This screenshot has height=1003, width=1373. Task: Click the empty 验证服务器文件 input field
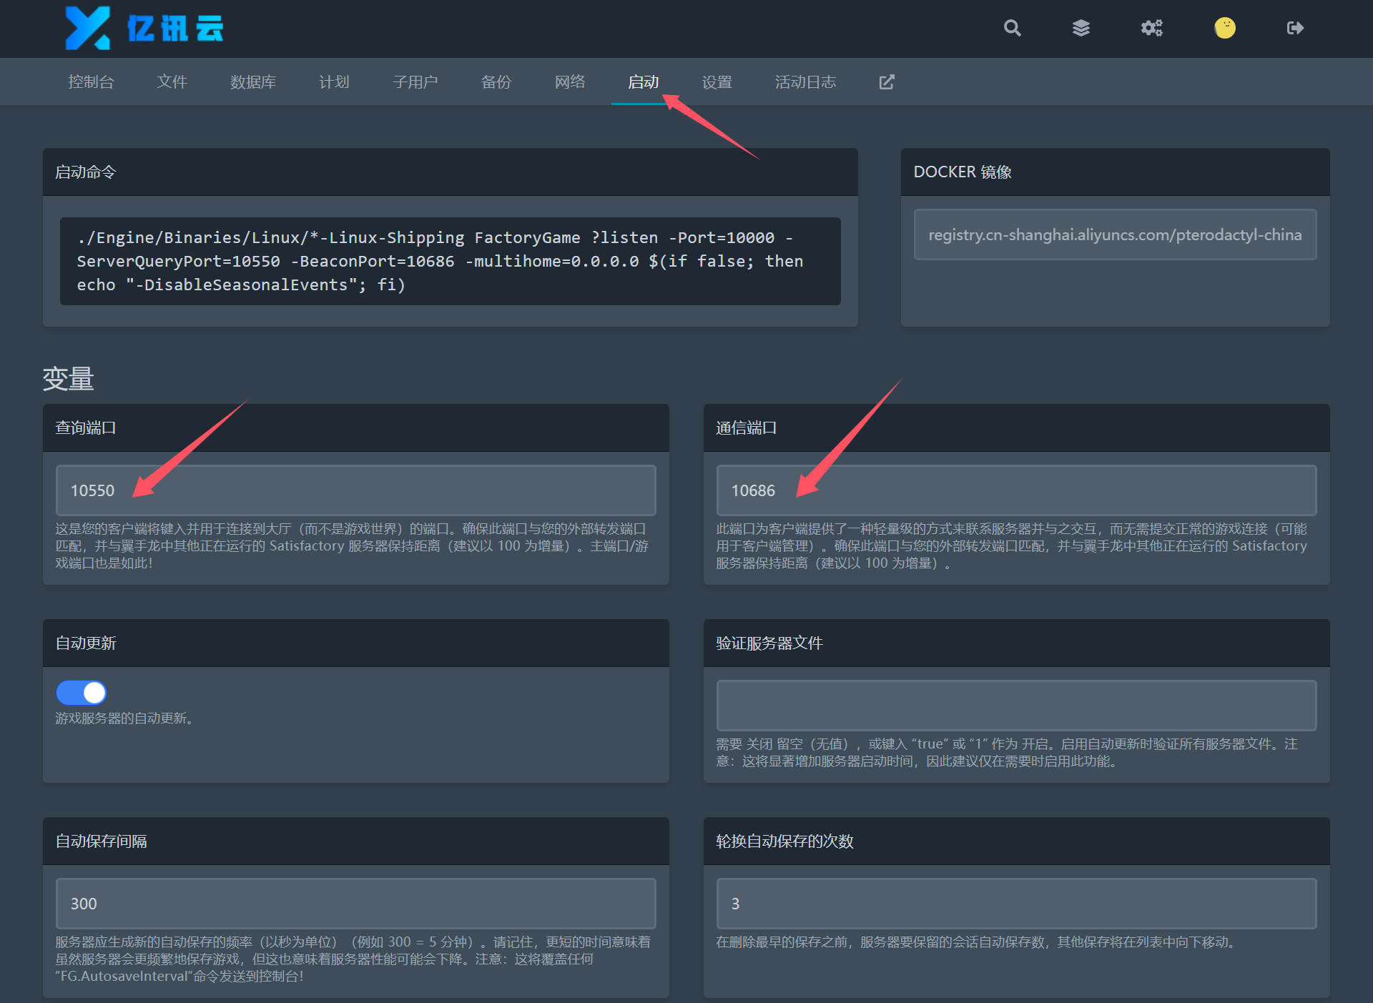point(1016,706)
